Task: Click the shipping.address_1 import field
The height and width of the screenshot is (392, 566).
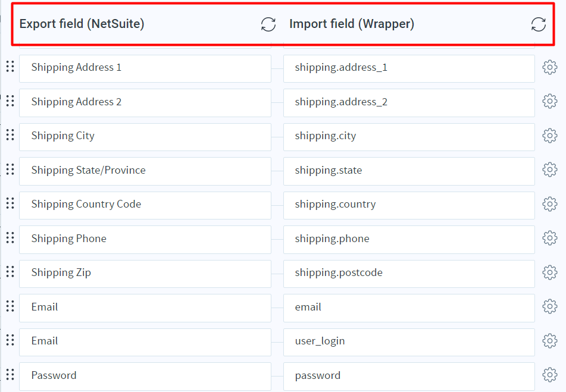Action: click(409, 68)
